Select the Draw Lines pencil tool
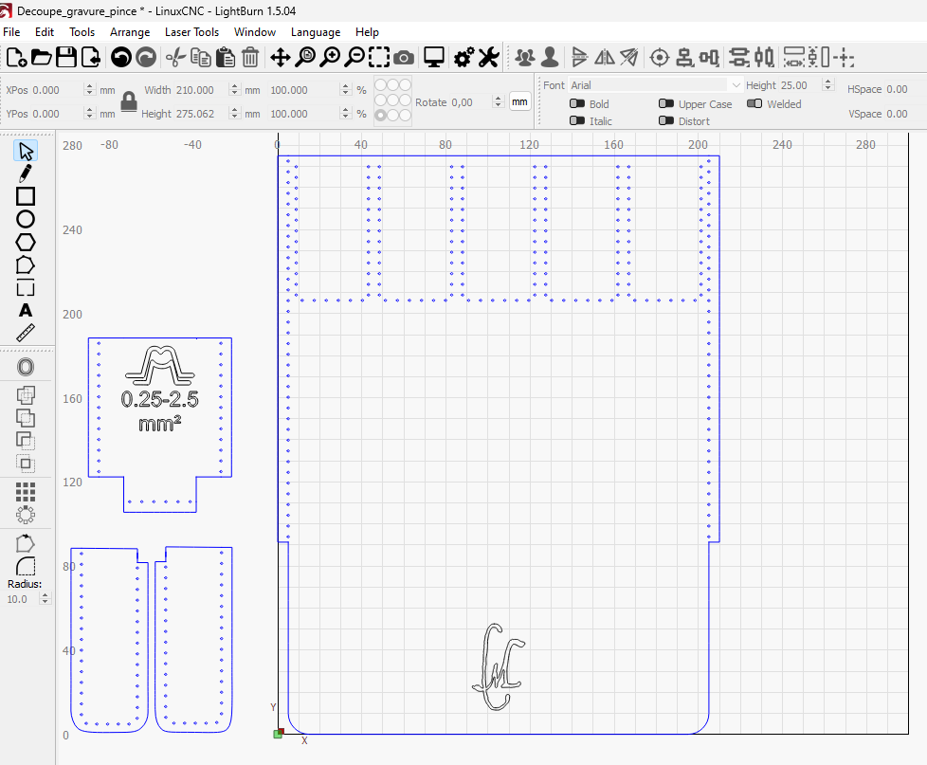Image resolution: width=927 pixels, height=765 pixels. (26, 173)
